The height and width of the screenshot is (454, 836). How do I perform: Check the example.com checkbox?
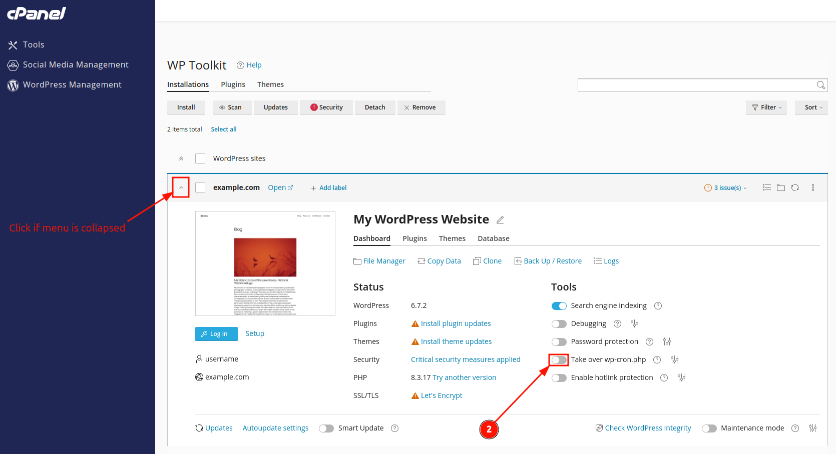click(x=200, y=187)
